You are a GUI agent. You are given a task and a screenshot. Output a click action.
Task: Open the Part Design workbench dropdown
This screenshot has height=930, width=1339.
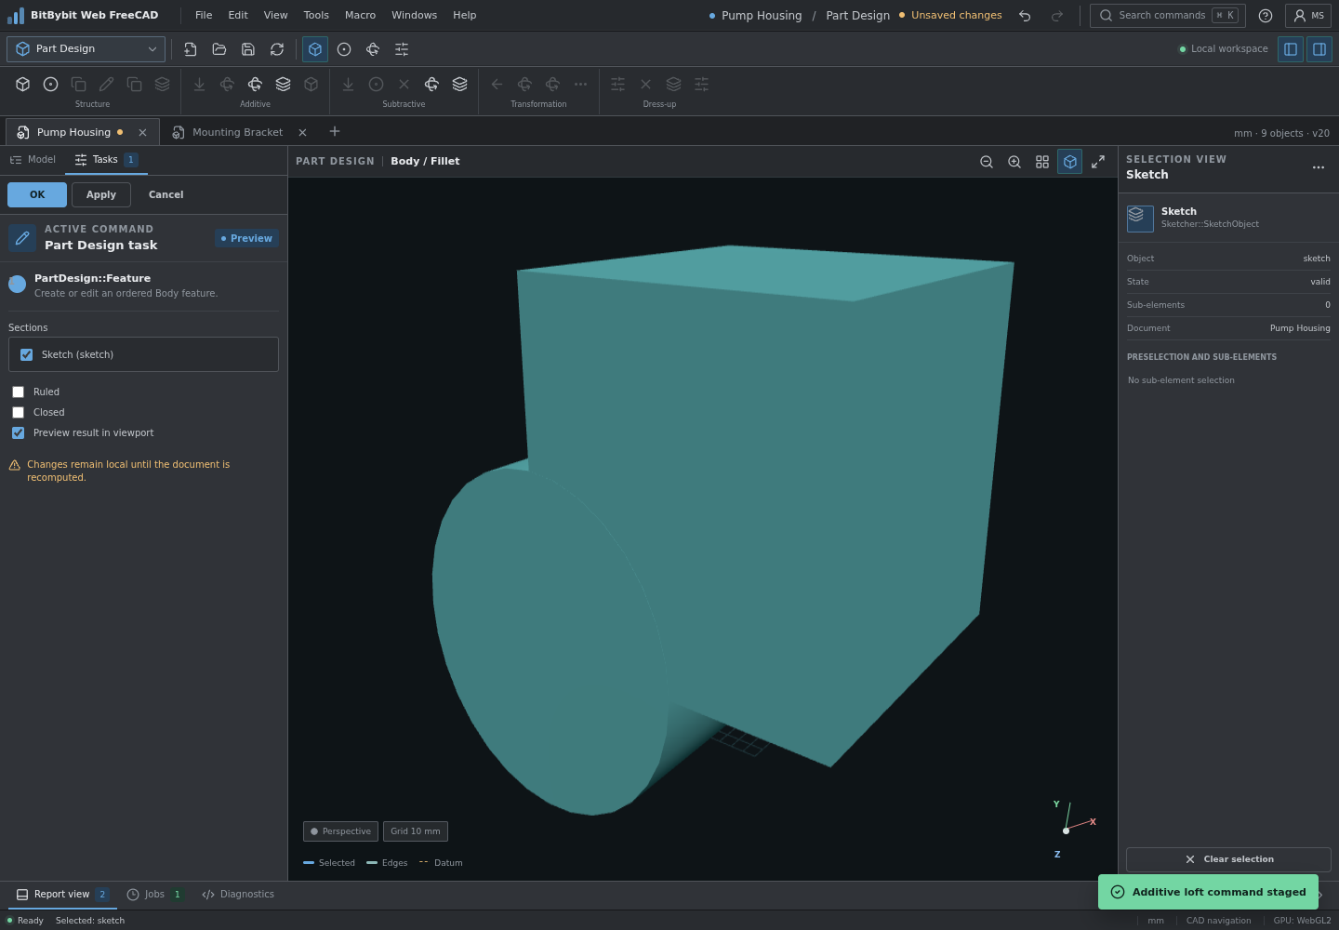(x=86, y=49)
